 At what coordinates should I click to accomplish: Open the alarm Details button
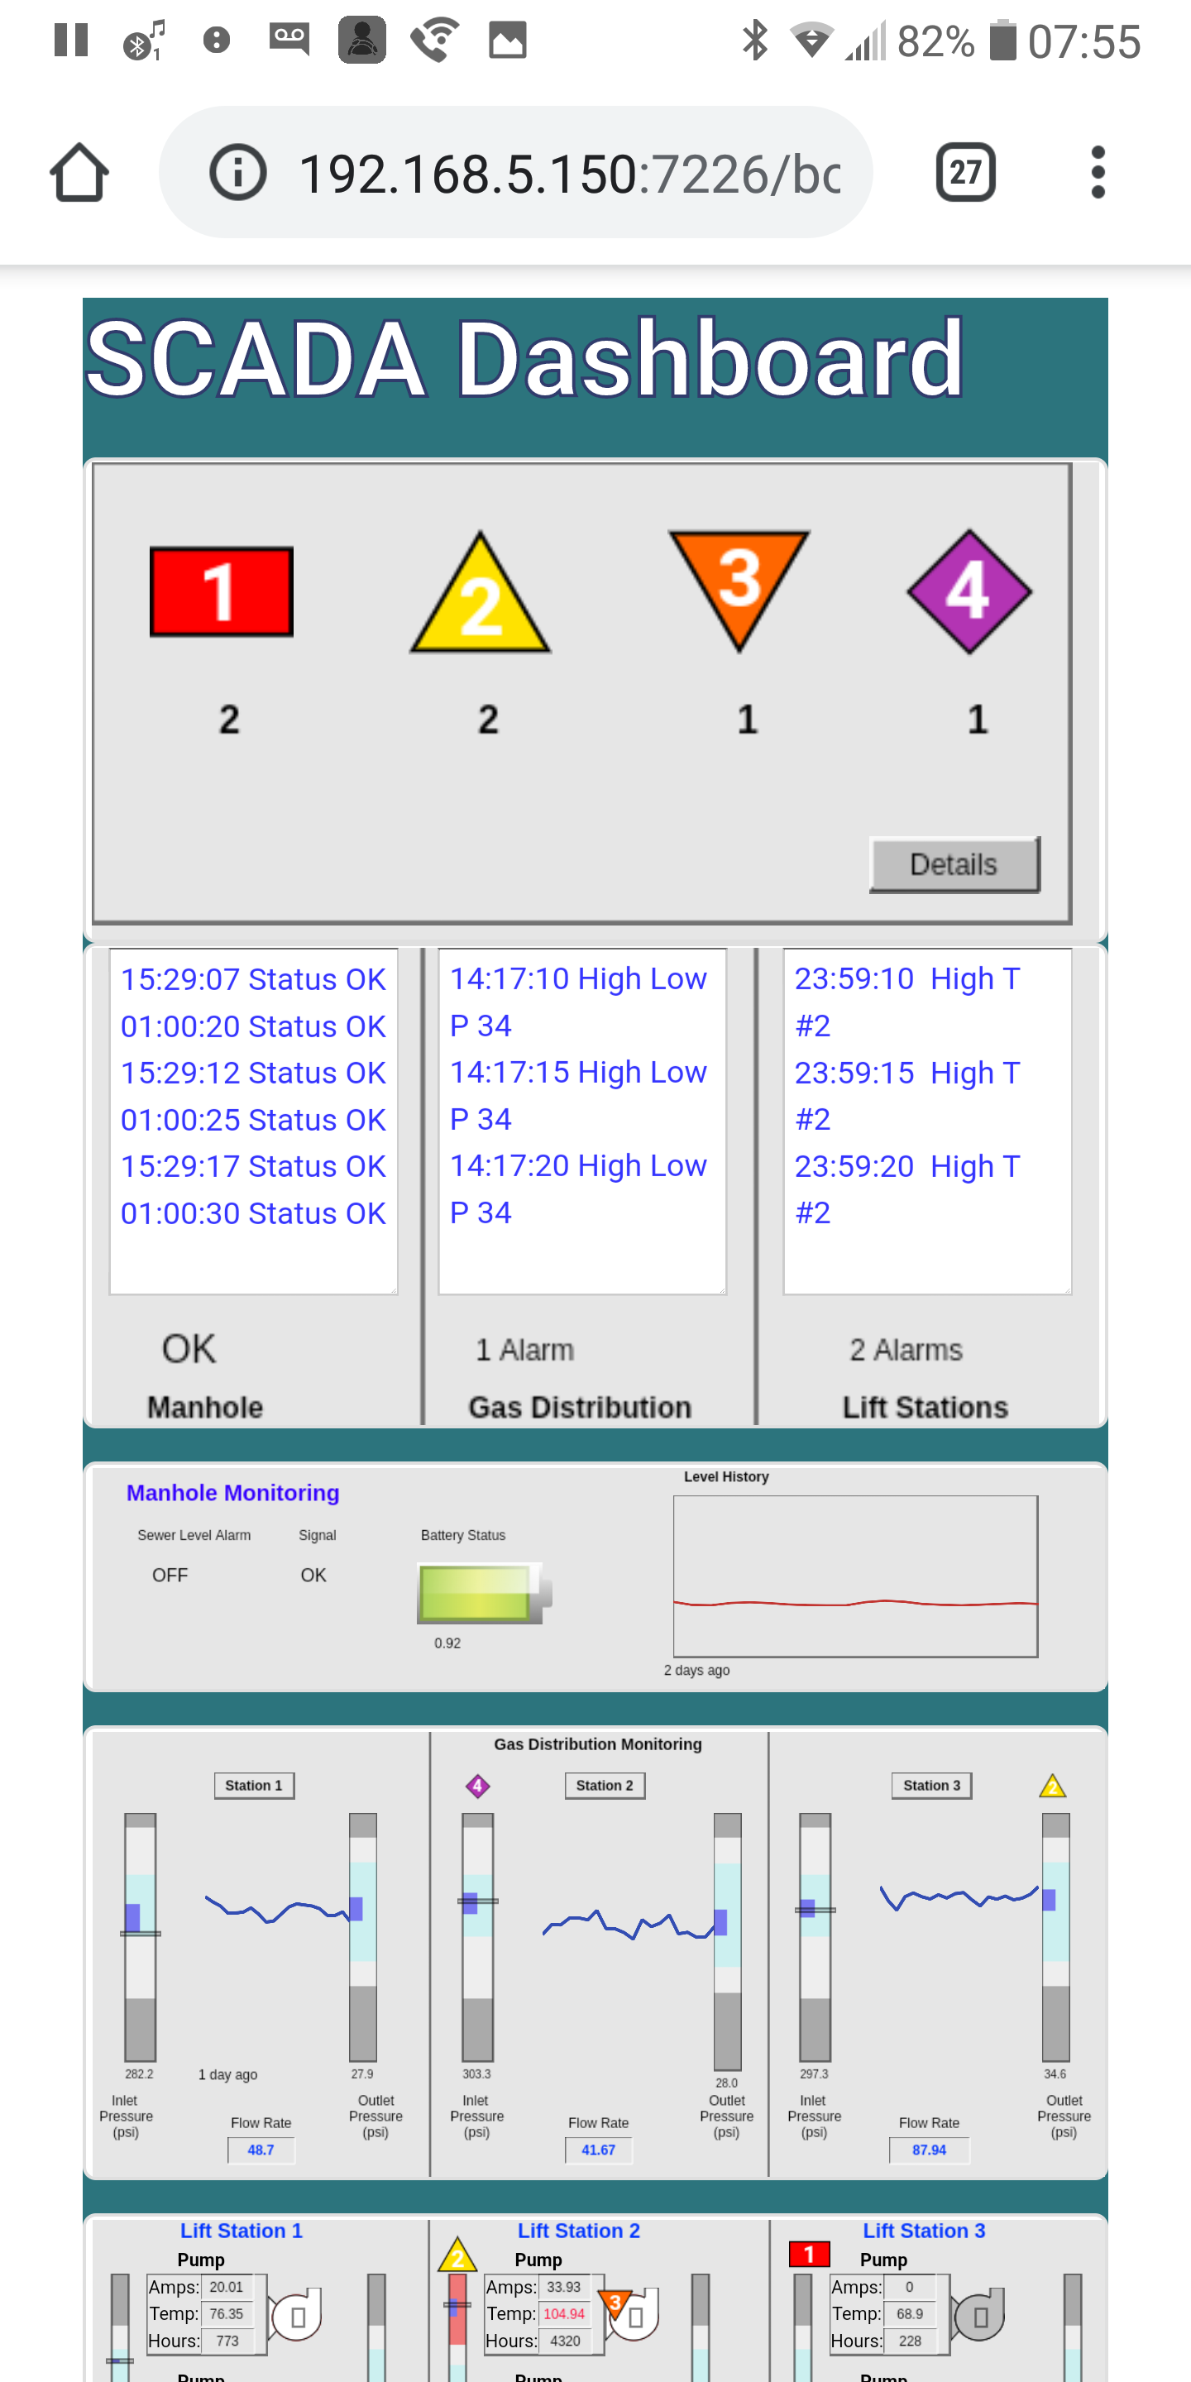[954, 864]
